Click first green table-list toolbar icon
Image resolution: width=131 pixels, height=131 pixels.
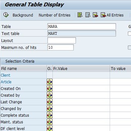coord(80,15)
